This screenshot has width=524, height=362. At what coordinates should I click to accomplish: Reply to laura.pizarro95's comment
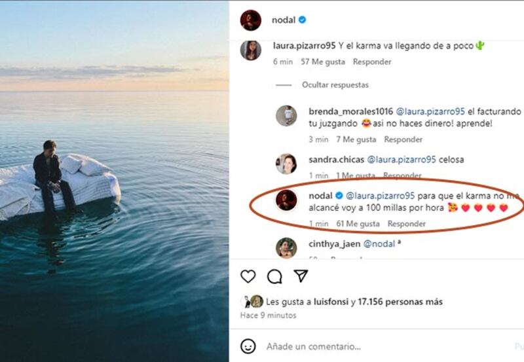[x=372, y=62]
